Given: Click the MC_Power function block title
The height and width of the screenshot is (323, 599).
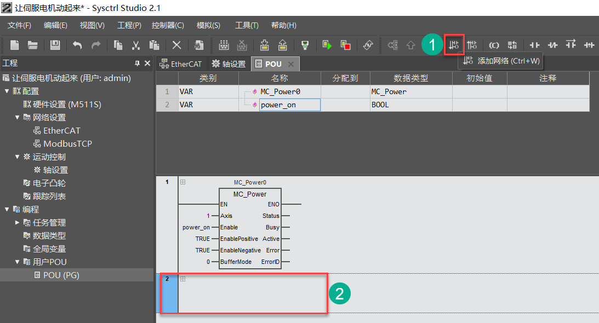Looking at the screenshot, I should (250, 194).
